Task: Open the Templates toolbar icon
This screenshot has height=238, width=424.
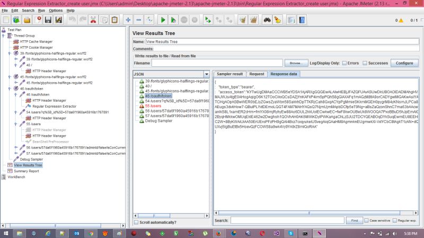Action: tap(16, 20)
